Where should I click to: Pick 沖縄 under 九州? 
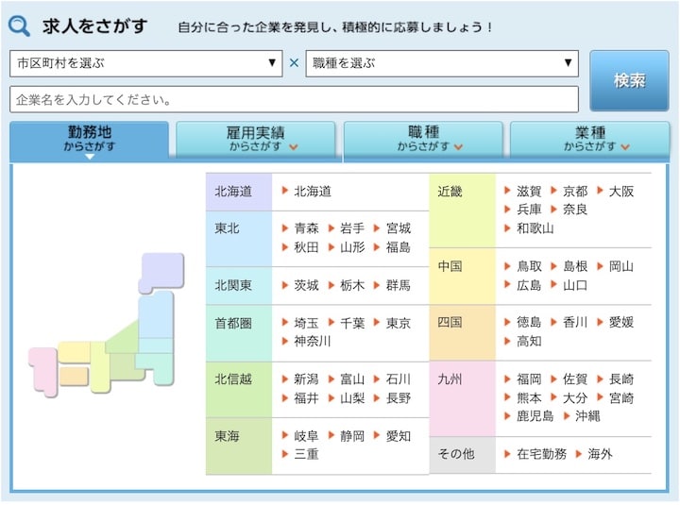(587, 416)
